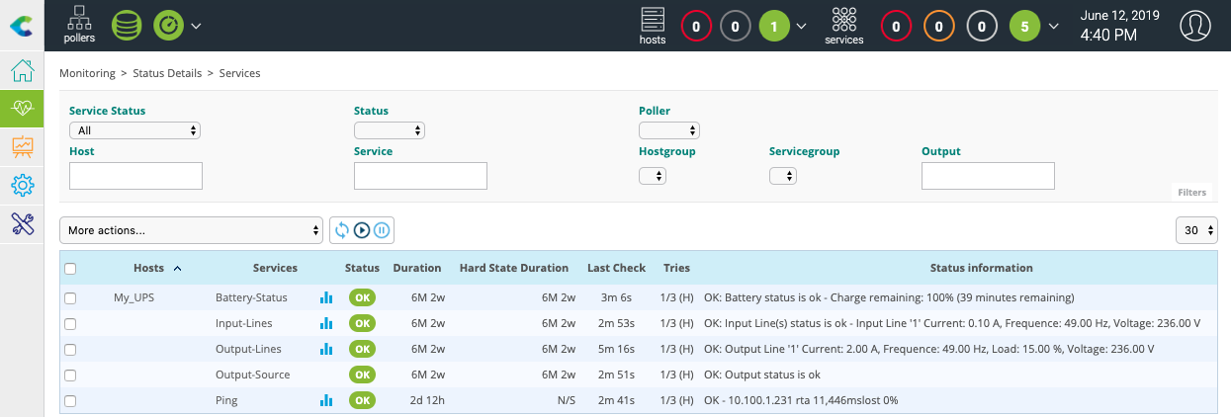
Task: Check the Ping service row checkbox
Action: point(70,400)
